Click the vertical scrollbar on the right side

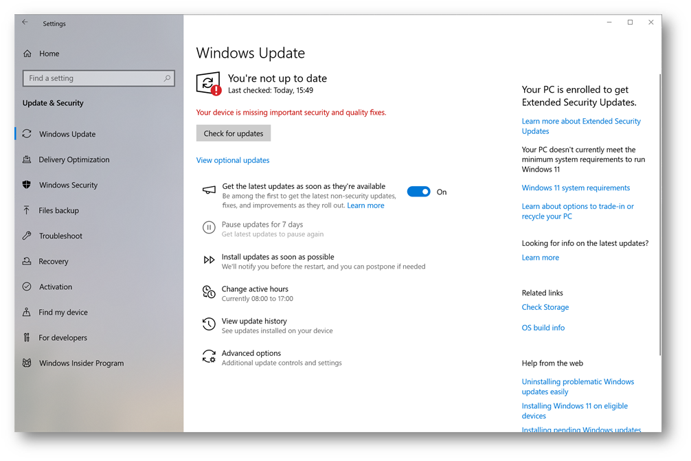point(659,214)
